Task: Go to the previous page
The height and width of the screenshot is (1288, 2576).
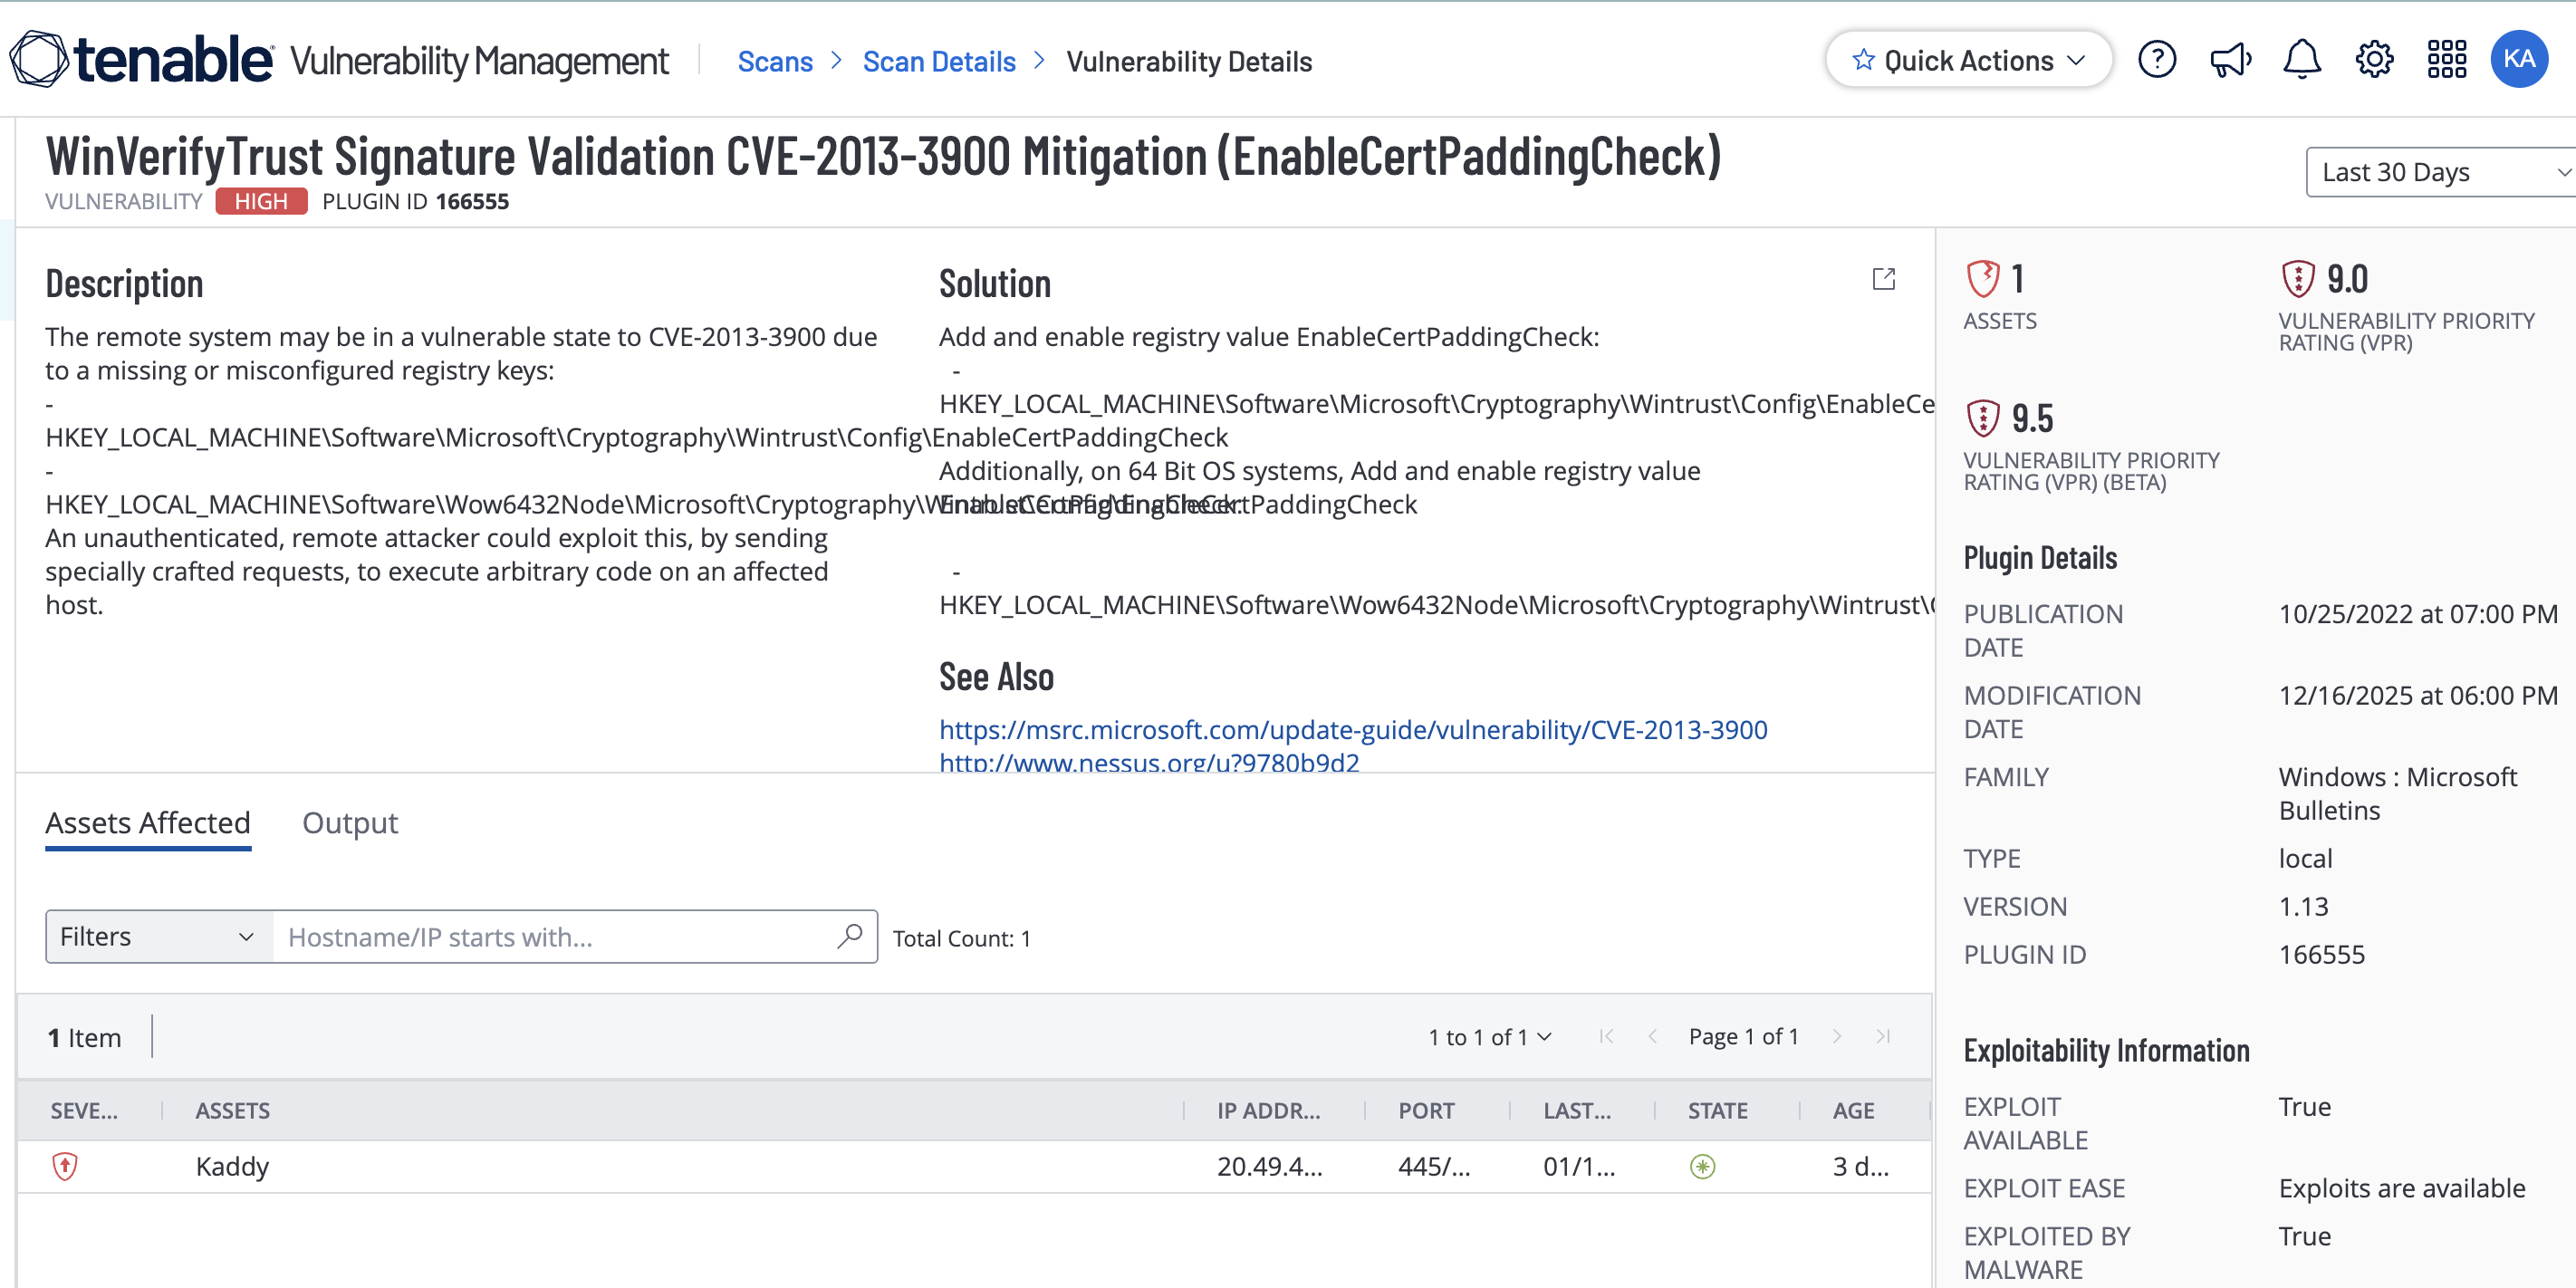Action: click(x=1653, y=1037)
